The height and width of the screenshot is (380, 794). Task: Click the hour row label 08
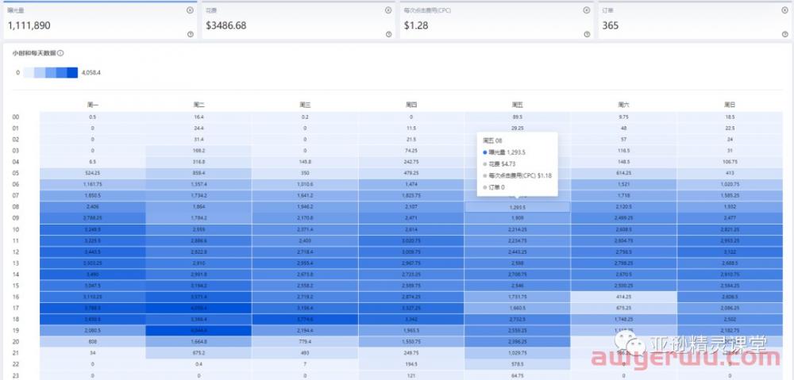[x=15, y=207]
